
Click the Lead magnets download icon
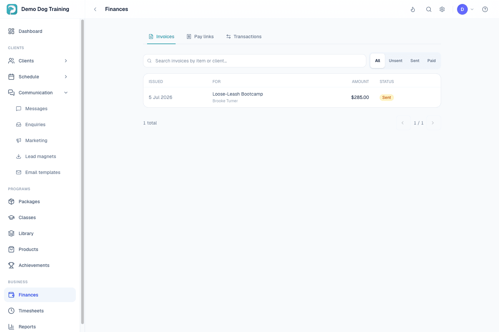tap(19, 156)
